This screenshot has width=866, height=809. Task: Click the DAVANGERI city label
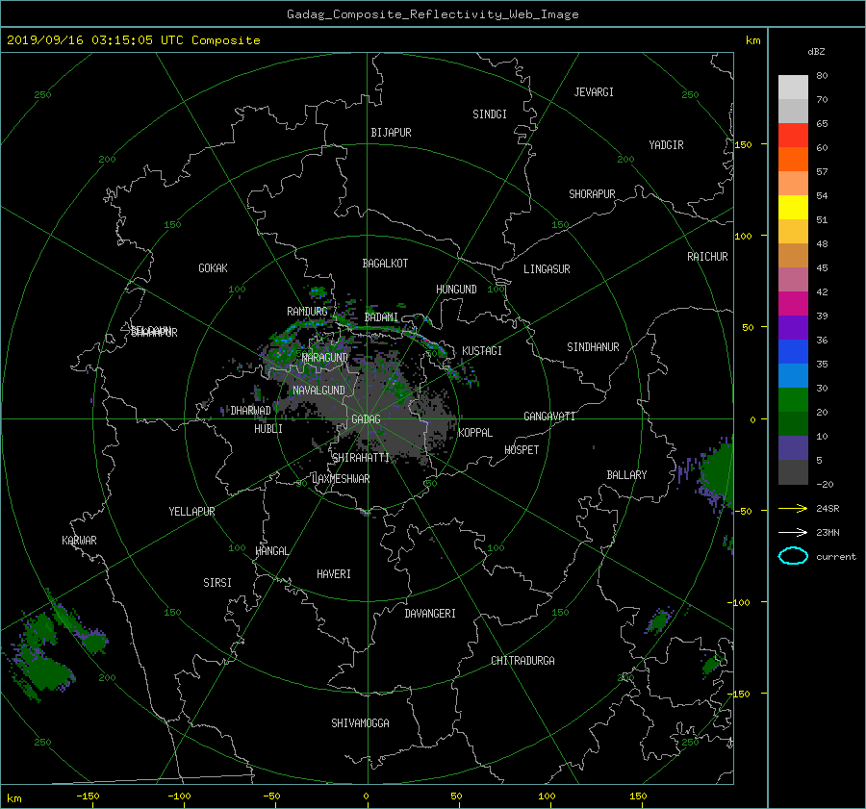430,614
